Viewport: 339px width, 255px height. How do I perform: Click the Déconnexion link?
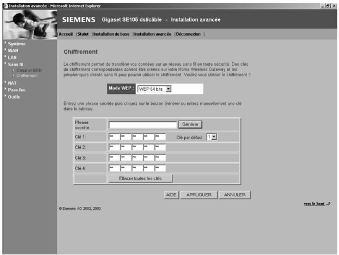(188, 34)
